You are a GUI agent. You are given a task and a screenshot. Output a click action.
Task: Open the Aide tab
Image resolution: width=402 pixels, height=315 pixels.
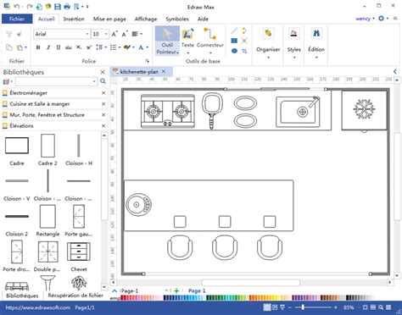[203, 19]
